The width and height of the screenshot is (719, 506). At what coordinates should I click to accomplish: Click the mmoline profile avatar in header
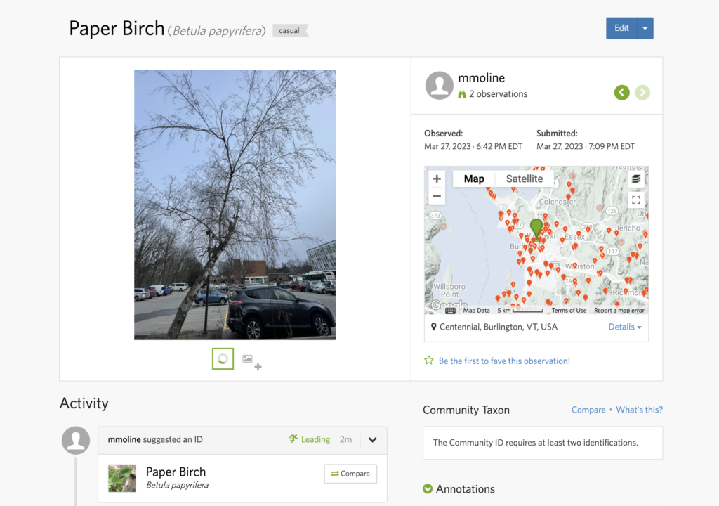439,86
